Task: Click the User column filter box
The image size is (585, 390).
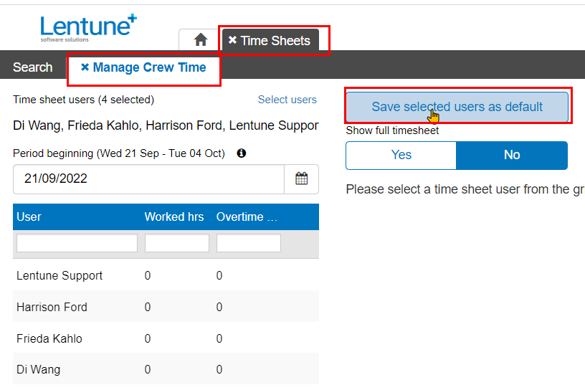Action: click(x=77, y=243)
